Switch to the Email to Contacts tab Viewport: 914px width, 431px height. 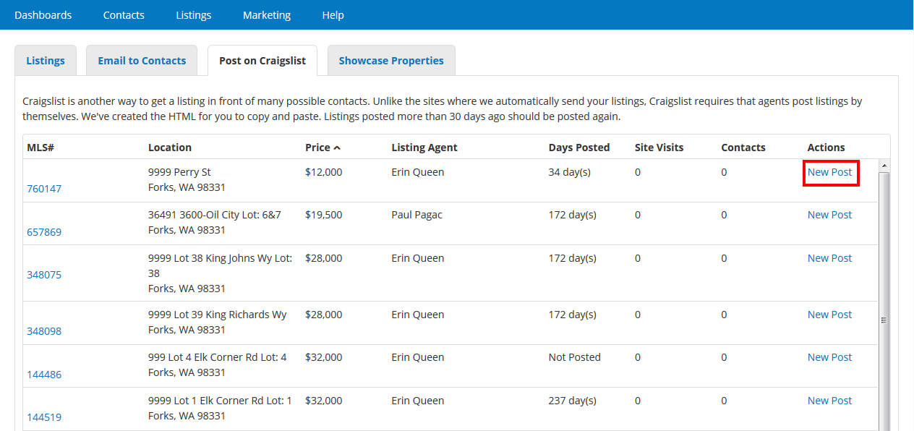[x=142, y=61]
